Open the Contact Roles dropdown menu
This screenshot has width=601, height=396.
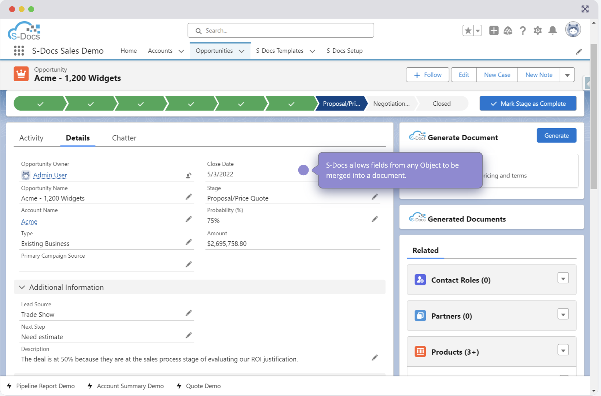563,278
